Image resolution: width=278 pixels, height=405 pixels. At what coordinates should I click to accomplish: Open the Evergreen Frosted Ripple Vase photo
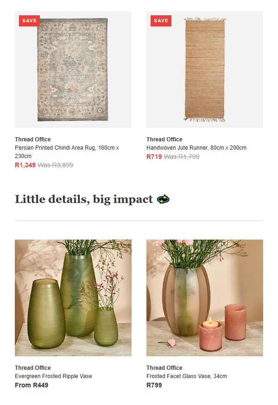(x=73, y=298)
